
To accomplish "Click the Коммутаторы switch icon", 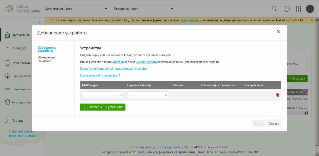I will [x=7, y=89].
